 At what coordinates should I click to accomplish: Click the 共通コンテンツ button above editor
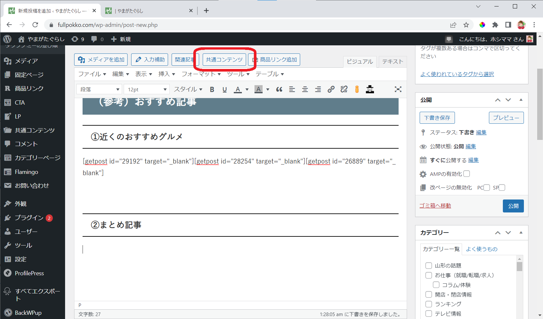click(224, 60)
